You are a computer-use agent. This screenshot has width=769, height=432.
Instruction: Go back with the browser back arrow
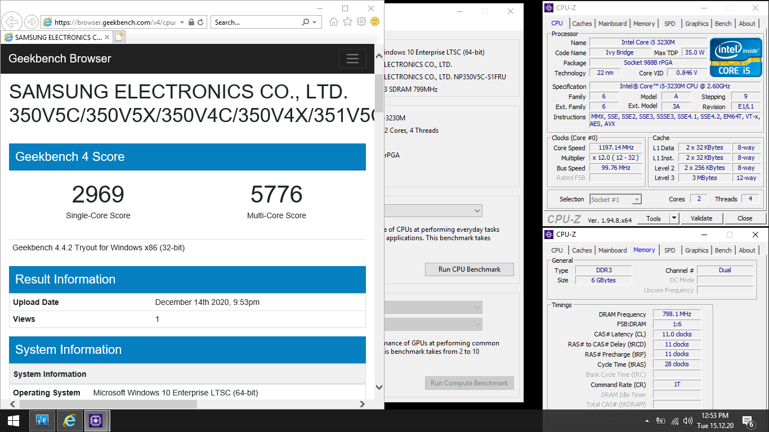point(11,22)
